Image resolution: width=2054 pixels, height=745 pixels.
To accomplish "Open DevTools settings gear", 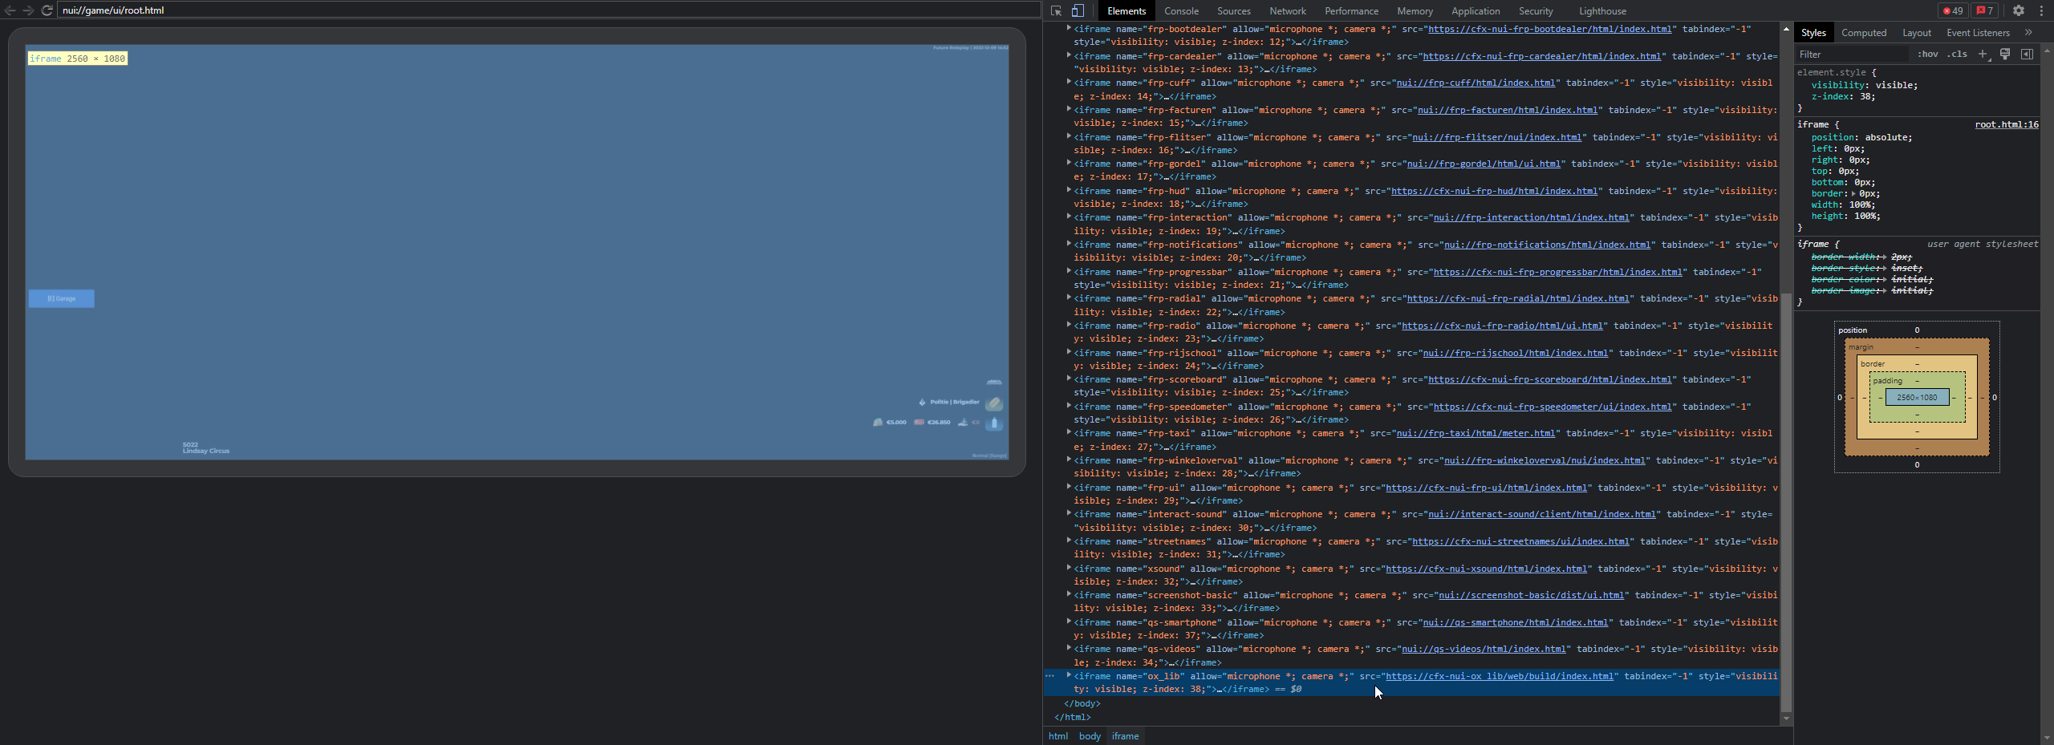I will pyautogui.click(x=2019, y=11).
